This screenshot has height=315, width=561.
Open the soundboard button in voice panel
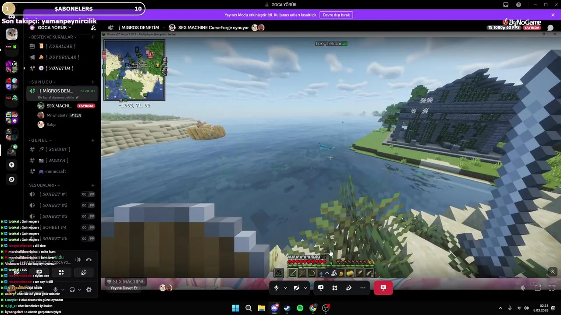click(x=84, y=273)
